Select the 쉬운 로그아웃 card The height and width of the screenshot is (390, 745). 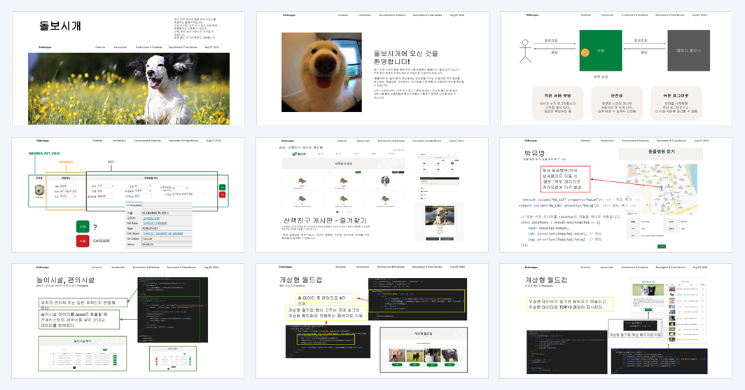click(x=676, y=103)
